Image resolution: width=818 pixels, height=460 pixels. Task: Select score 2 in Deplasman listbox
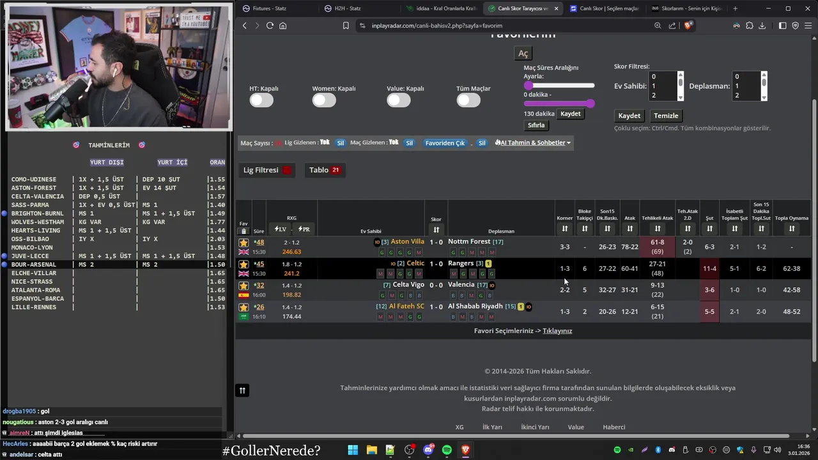pyautogui.click(x=745, y=95)
